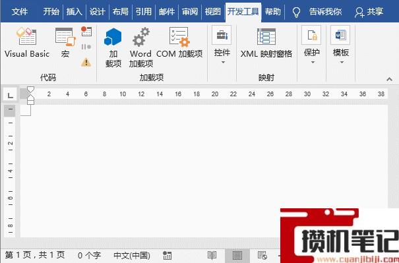The height and width of the screenshot is (263, 399).
Task: Click the 告诉我你 search field
Action: click(325, 12)
